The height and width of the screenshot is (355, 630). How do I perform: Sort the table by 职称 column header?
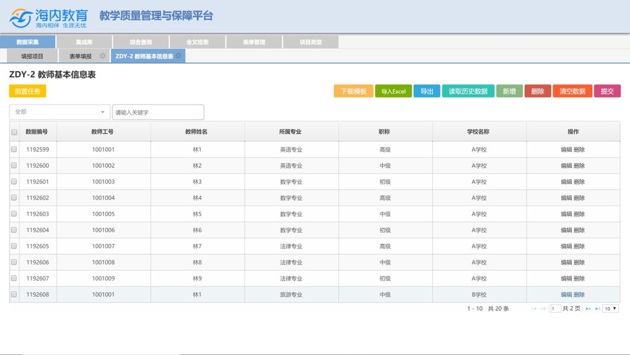tap(385, 132)
